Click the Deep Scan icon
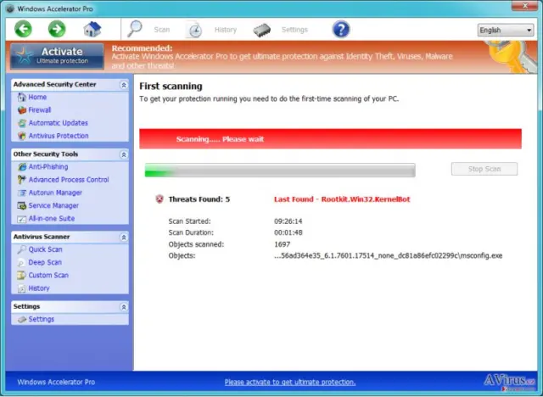 22,263
